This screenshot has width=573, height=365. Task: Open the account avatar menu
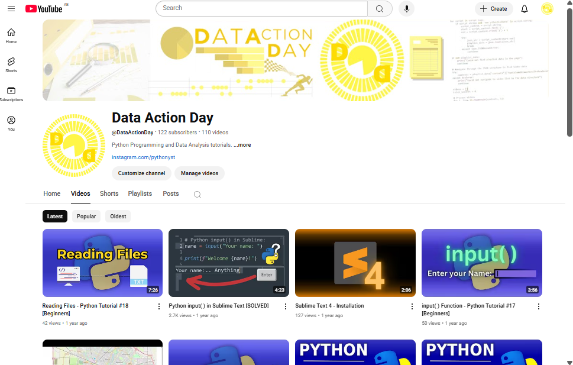pyautogui.click(x=547, y=8)
